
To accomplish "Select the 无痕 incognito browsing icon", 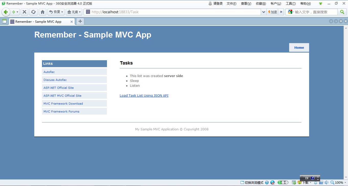I will (72, 12).
